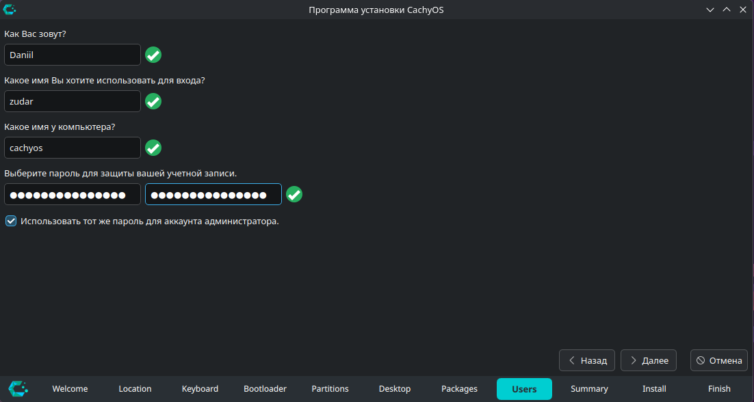Focus the login name field containing zudar
The width and height of the screenshot is (754, 402).
72,101
